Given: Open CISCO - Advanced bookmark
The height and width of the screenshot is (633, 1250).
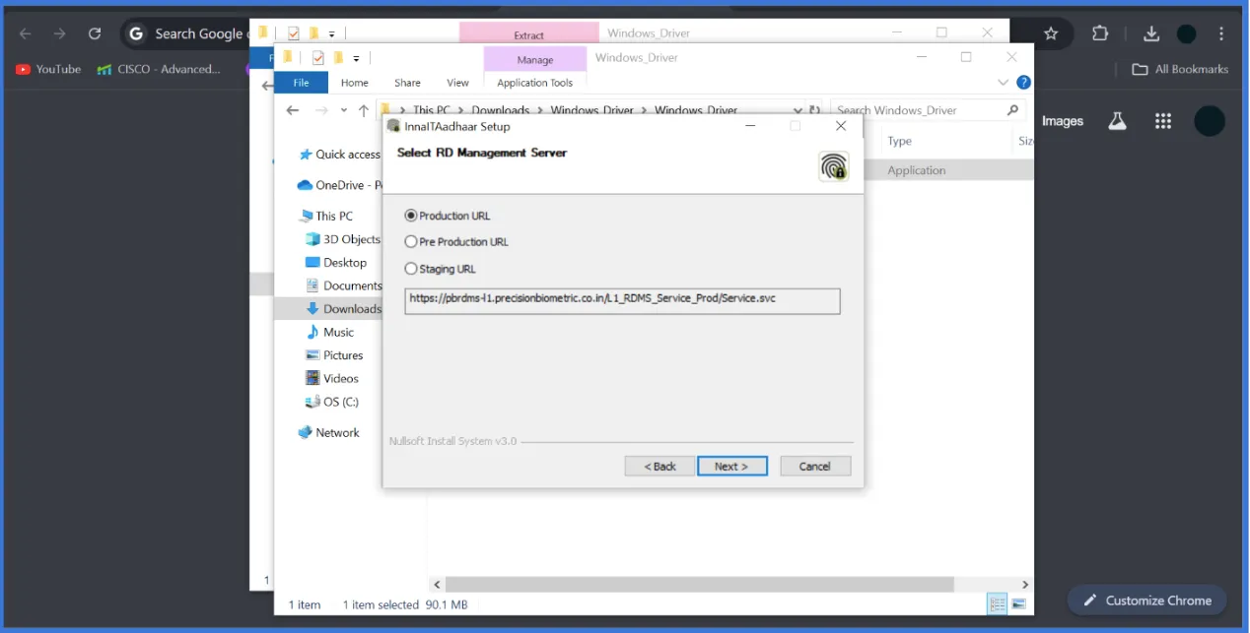Looking at the screenshot, I should tap(159, 69).
